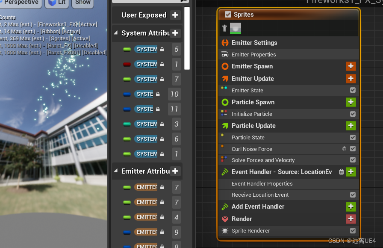Click the Render stage red icon
The image size is (383, 248).
coord(225,219)
